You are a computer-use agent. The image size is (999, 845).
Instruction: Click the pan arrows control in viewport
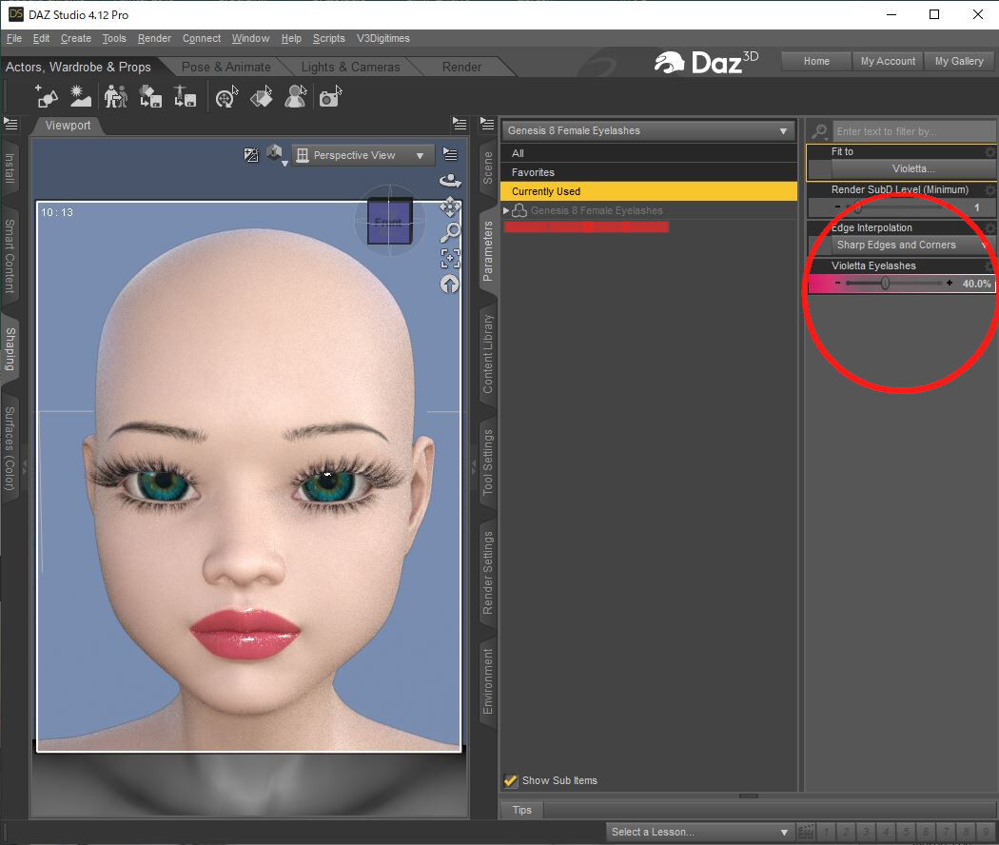(450, 207)
